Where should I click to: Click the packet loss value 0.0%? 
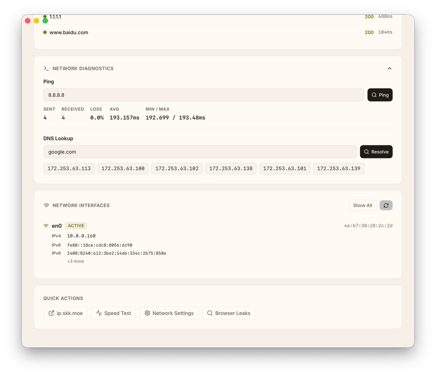[x=97, y=118]
